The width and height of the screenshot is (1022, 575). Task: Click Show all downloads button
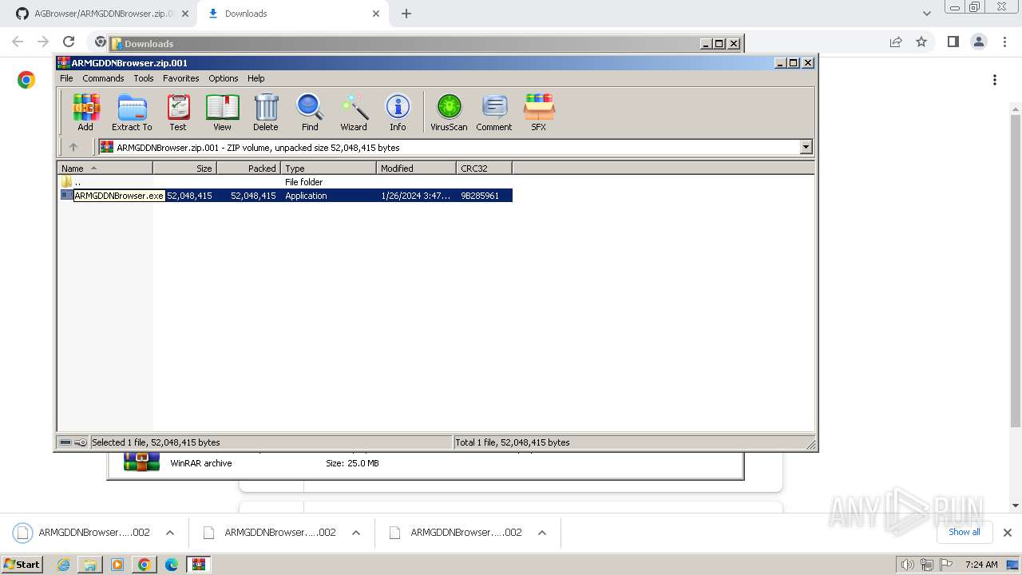click(x=965, y=532)
